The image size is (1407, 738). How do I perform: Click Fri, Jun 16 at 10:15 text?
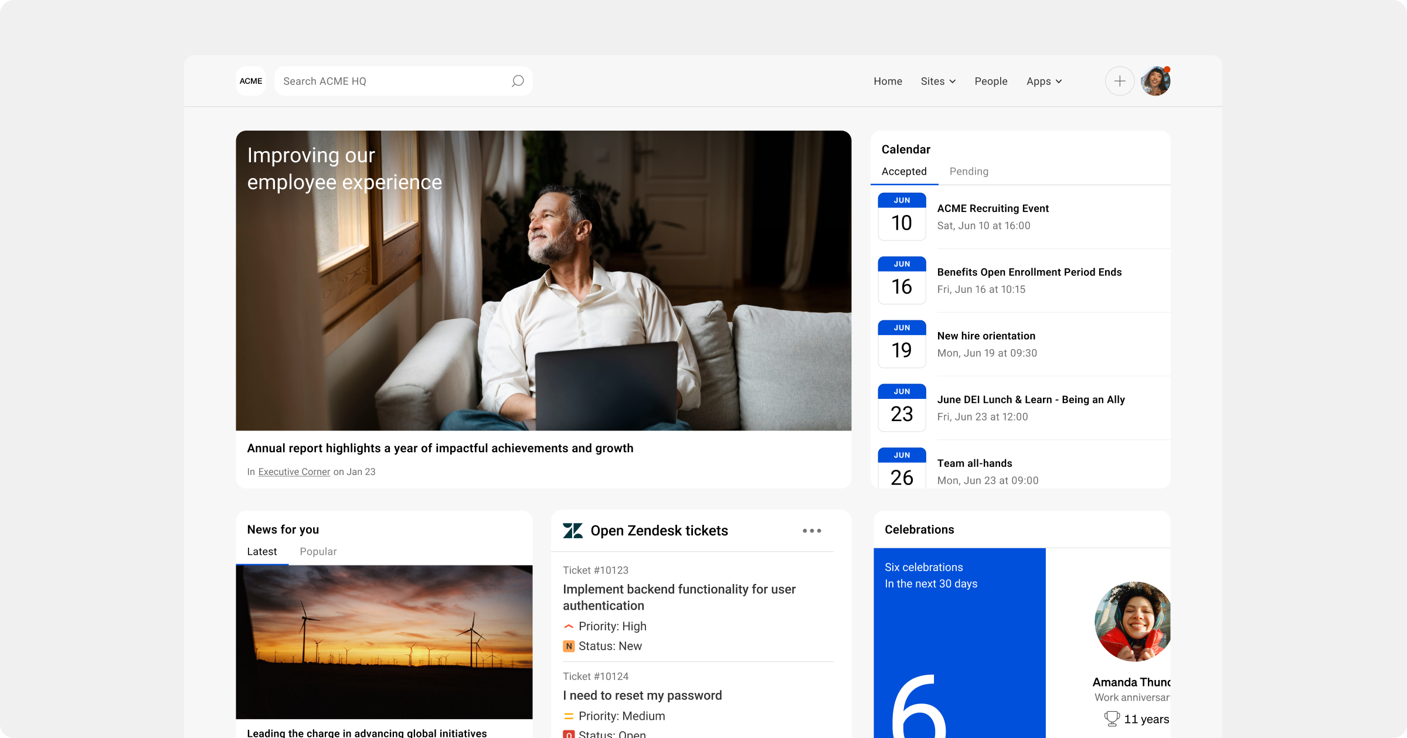(x=981, y=290)
